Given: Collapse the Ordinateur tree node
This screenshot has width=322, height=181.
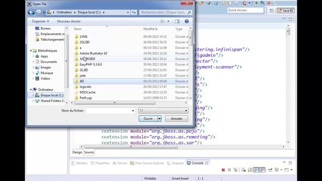Looking at the screenshot, I should [x=31, y=89].
